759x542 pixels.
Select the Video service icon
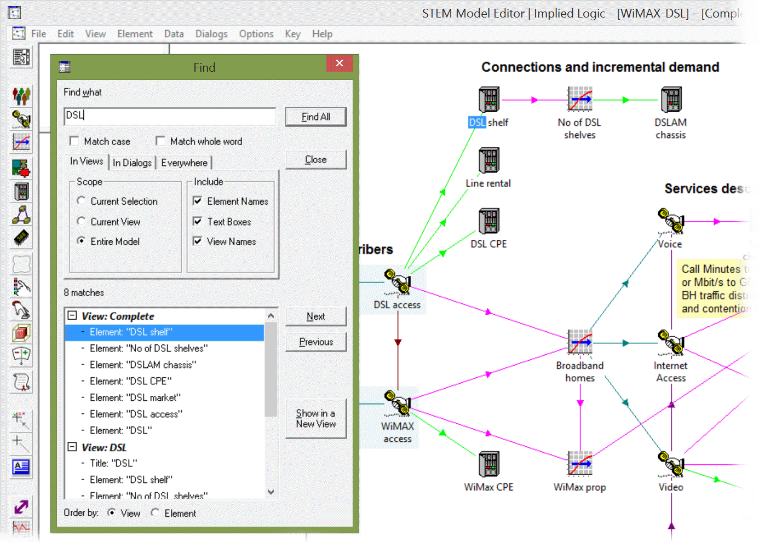point(671,464)
